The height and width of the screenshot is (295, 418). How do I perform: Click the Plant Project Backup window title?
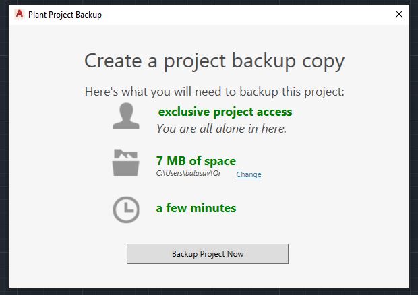pyautogui.click(x=65, y=14)
